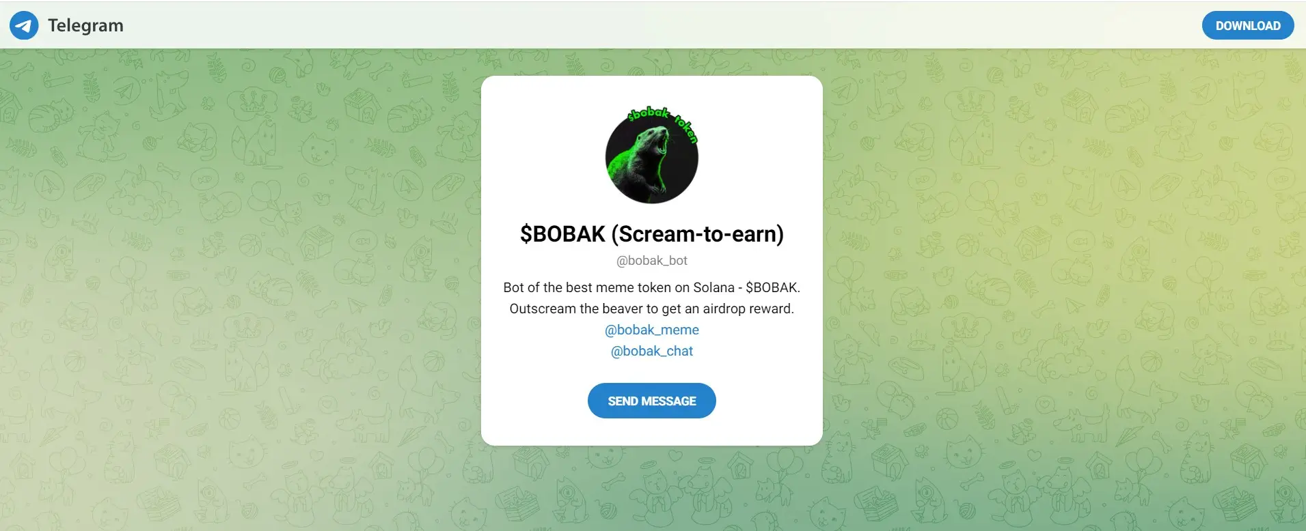Click '(Scream-to-earn)' part of the title
The height and width of the screenshot is (531, 1306).
coord(697,233)
